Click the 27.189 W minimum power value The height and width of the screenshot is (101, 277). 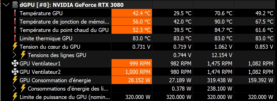point(180,80)
